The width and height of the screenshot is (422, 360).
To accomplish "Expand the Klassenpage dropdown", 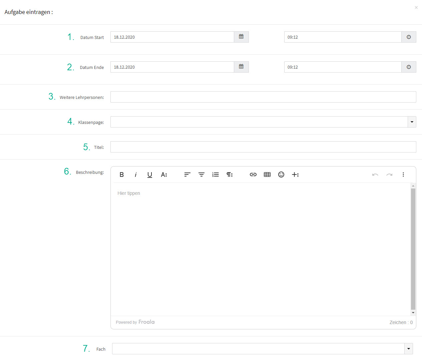I will [412, 122].
